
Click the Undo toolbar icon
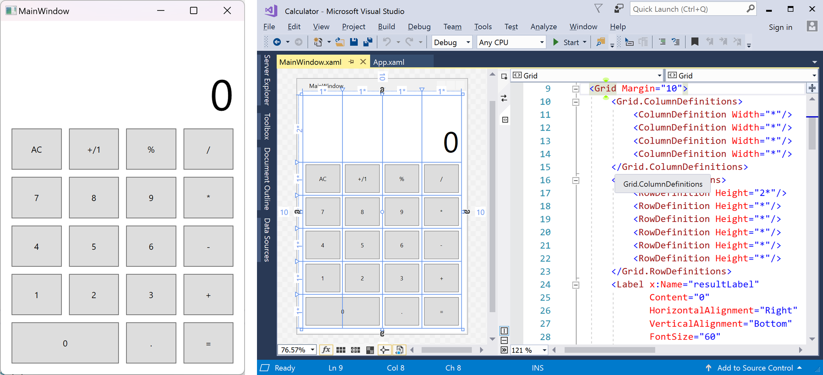click(386, 42)
